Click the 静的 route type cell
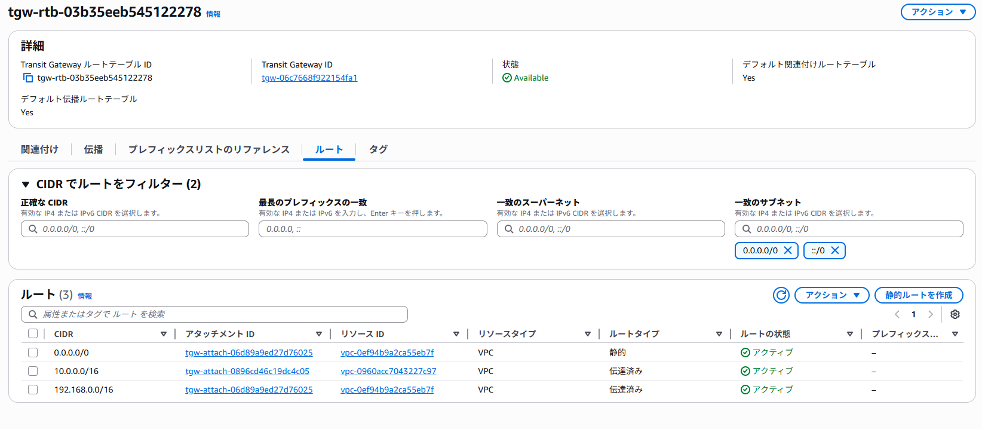This screenshot has height=429, width=982. 618,353
